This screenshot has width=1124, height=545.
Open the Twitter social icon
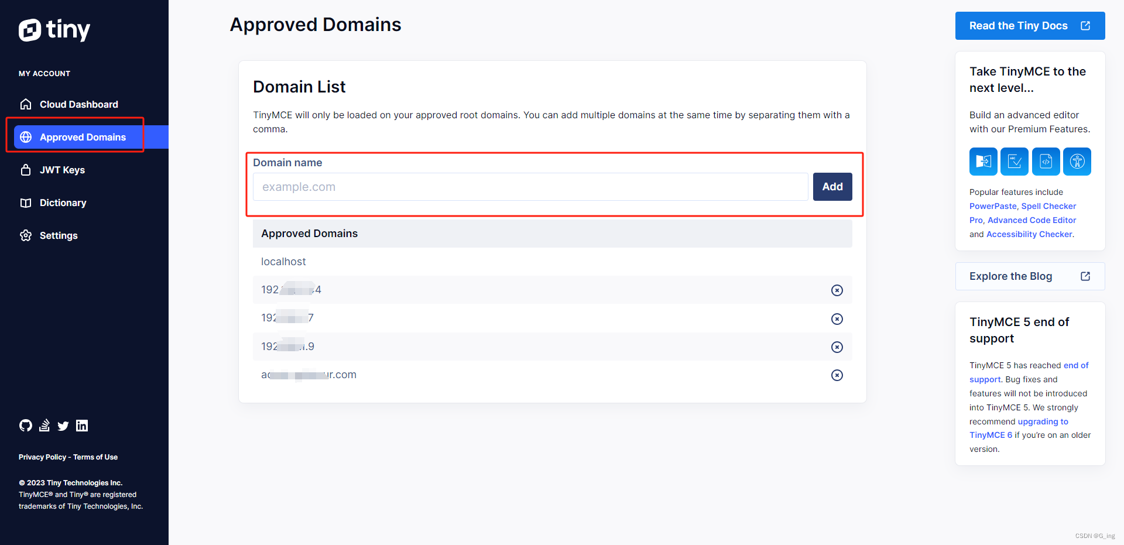pyautogui.click(x=63, y=426)
